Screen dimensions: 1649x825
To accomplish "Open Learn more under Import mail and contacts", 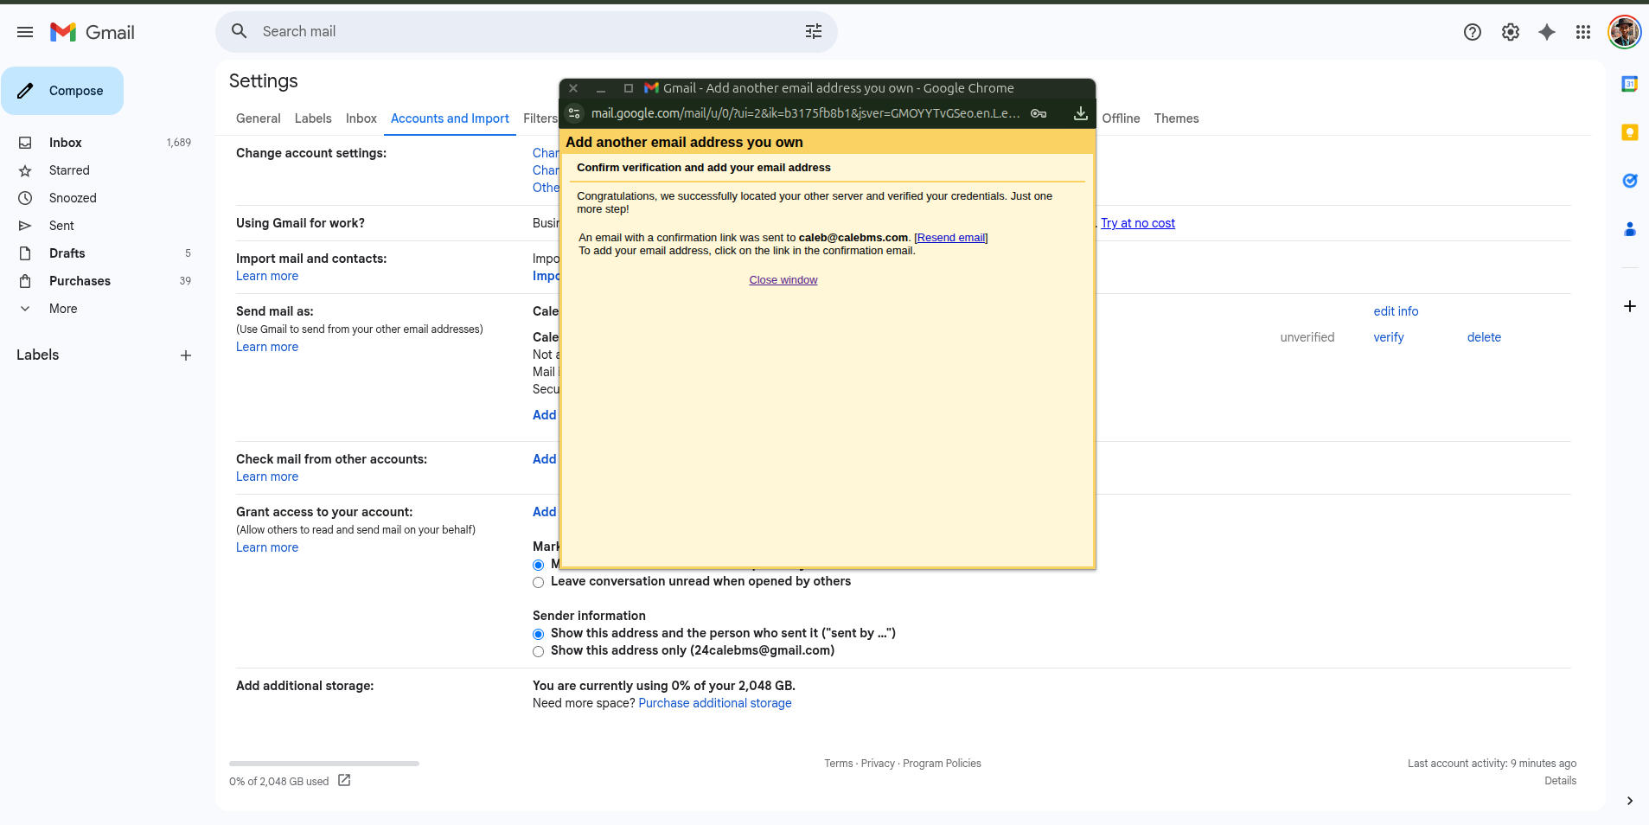I will click(267, 276).
